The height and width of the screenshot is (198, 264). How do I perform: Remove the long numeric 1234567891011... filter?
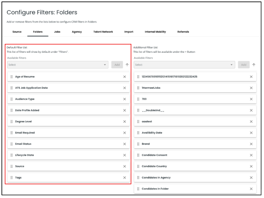(251, 77)
